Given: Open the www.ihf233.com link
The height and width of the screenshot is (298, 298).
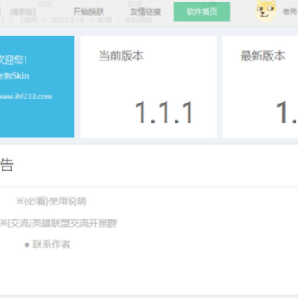Looking at the screenshot, I should tap(26, 97).
